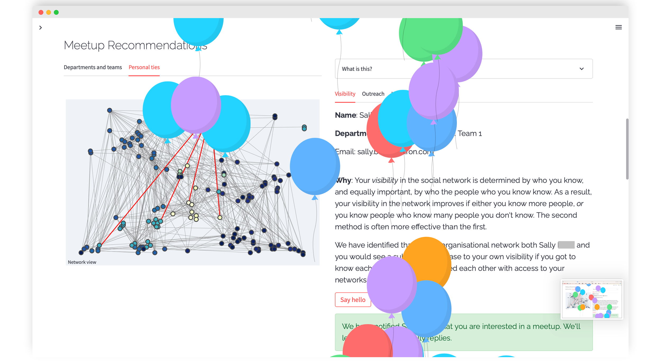
Task: Switch to the Departments and teams tab
Action: pyautogui.click(x=93, y=67)
